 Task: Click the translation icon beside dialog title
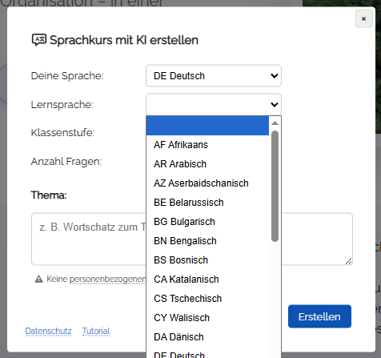coord(39,40)
